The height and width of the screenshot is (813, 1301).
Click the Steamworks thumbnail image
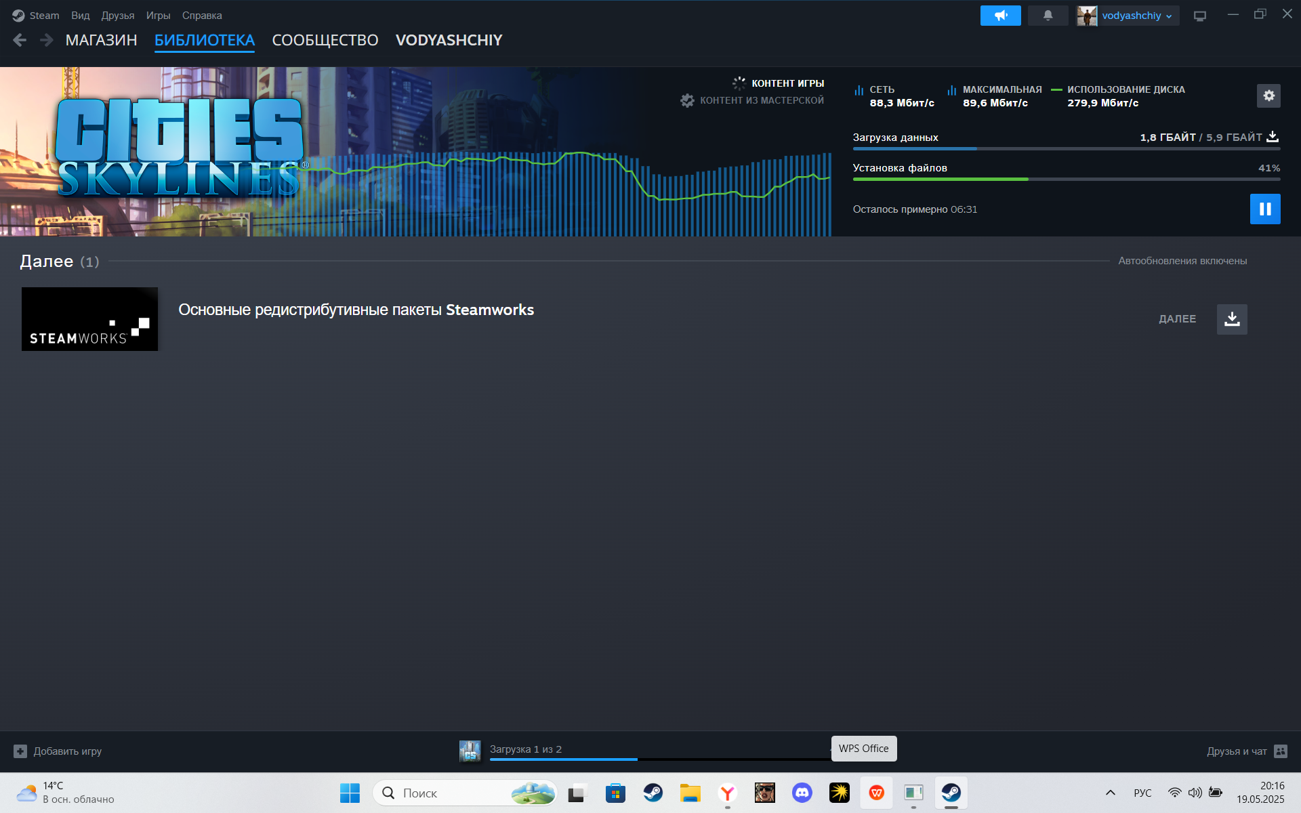[x=89, y=319]
